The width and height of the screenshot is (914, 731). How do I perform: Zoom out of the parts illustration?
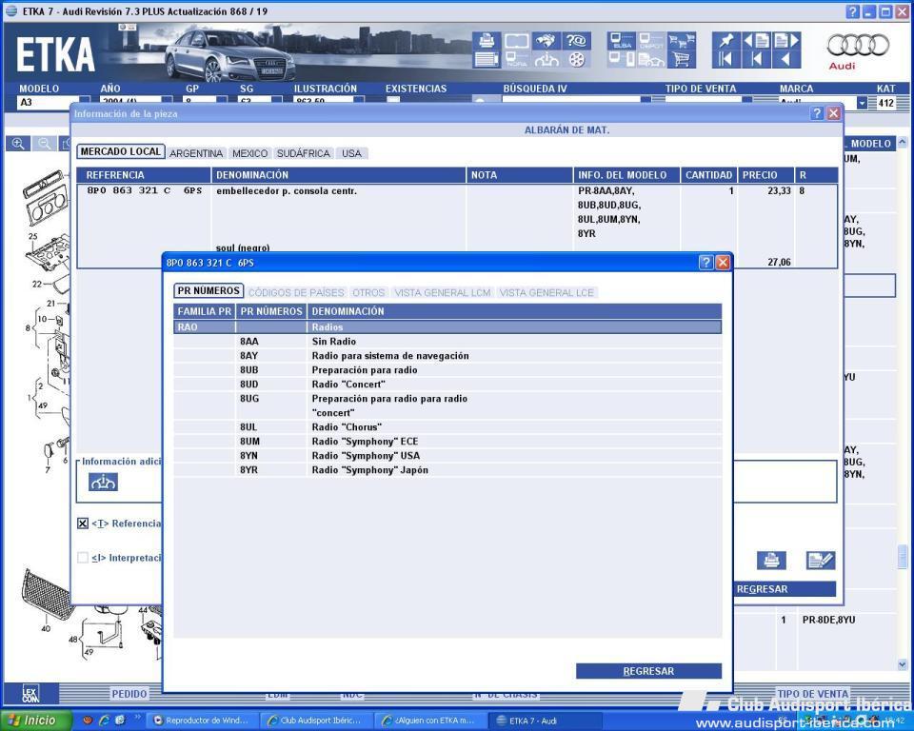(x=45, y=144)
